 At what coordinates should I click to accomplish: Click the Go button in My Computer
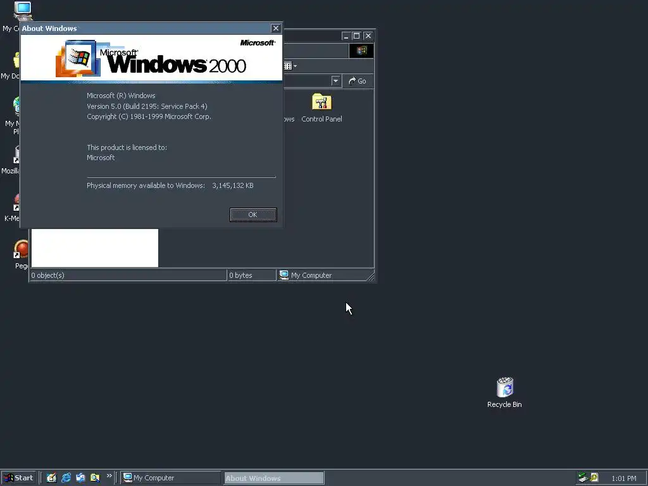click(358, 81)
